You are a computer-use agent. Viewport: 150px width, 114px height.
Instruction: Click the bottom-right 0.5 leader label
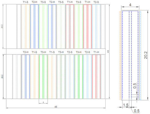coord(137,111)
